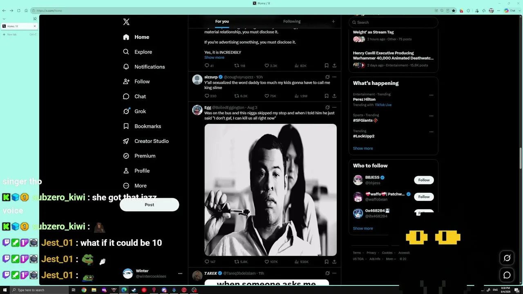Share the disclosure post with 82K views
Screen dimensions: 523x294
point(334,66)
